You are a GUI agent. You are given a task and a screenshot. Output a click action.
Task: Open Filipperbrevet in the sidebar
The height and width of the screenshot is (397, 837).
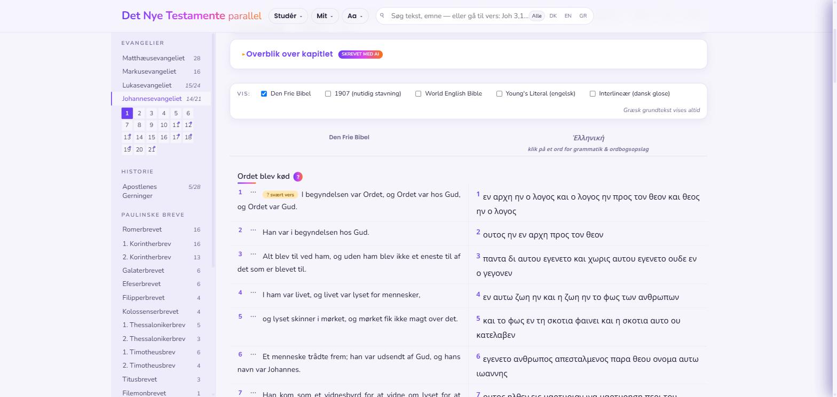coord(161,298)
